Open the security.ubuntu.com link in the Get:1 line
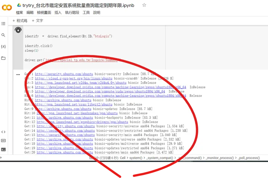Viewport: 268px width, 178px height. [x=64, y=74]
